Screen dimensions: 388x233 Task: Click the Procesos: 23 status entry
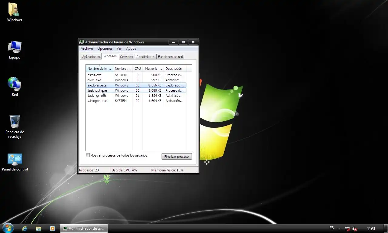(89, 170)
